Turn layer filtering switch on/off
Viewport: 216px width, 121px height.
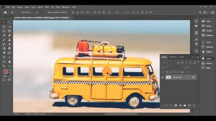click(x=198, y=62)
